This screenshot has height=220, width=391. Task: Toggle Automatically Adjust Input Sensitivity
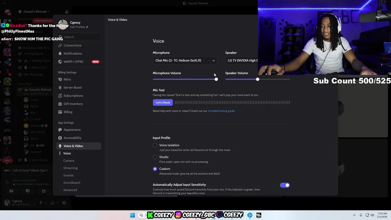(x=285, y=185)
